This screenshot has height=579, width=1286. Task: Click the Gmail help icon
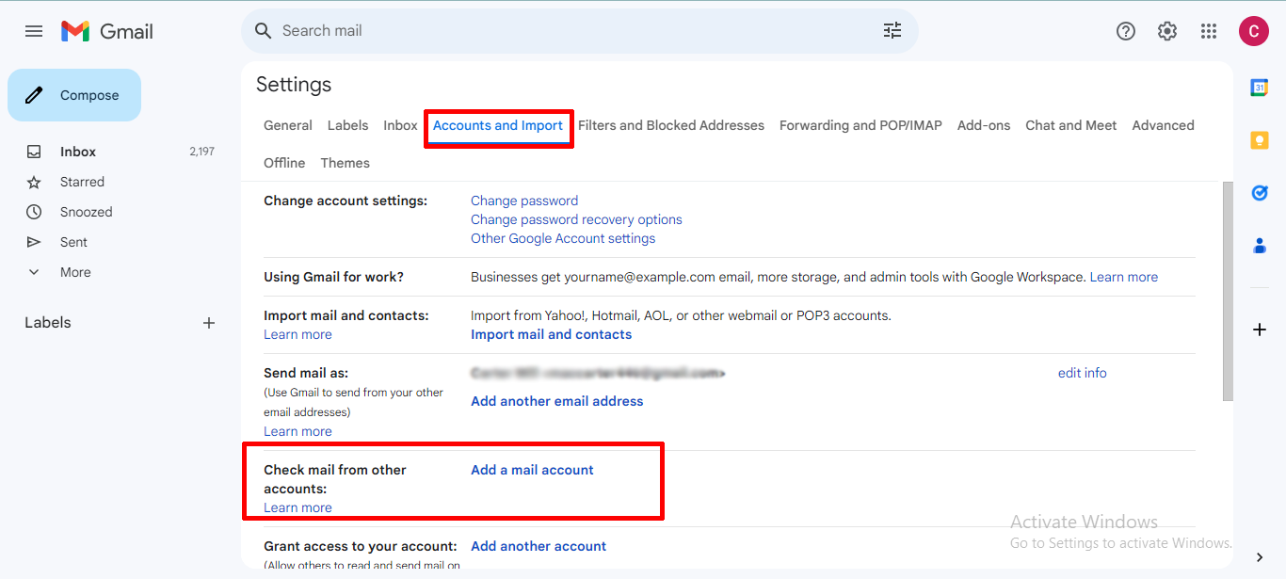(1126, 30)
